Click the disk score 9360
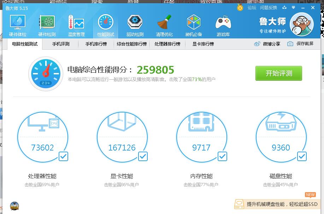 pos(281,148)
